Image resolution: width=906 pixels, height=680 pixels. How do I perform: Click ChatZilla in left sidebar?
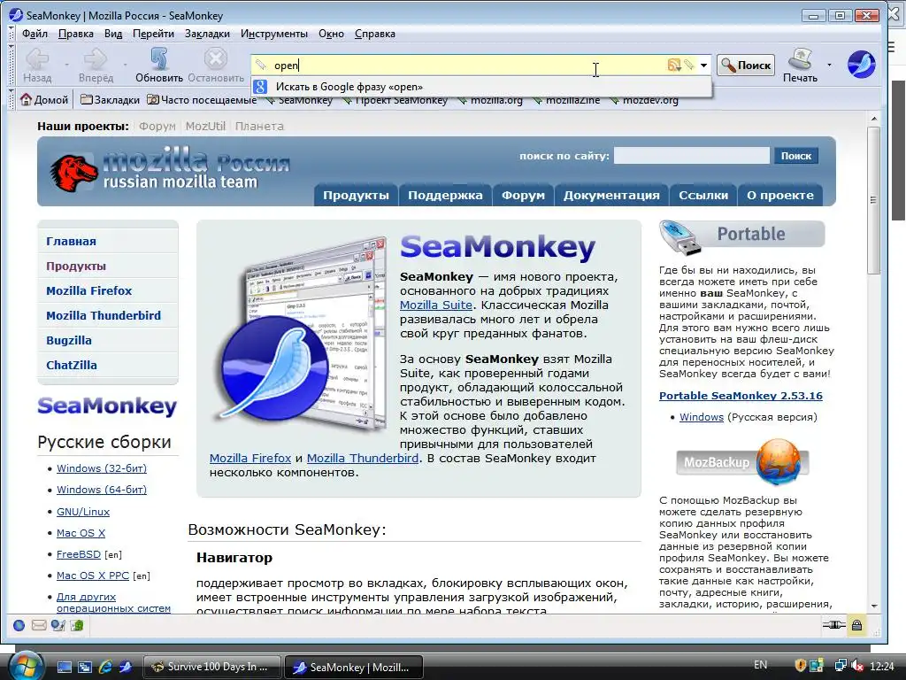click(72, 366)
